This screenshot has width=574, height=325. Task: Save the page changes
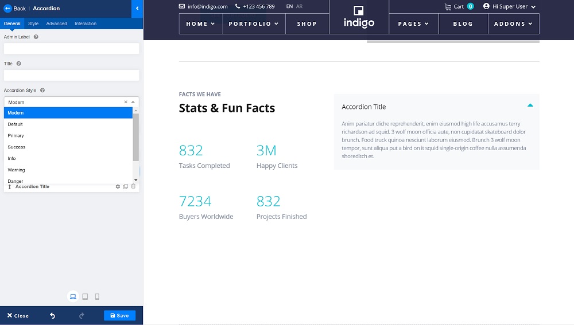pyautogui.click(x=119, y=316)
